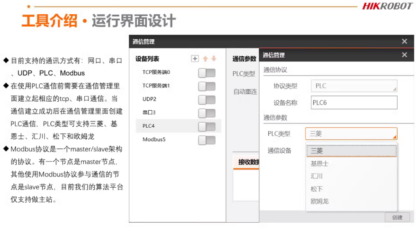The image size is (416, 229).
Task: Open the PLC类型 dropdown
Action: pyautogui.click(x=351, y=134)
